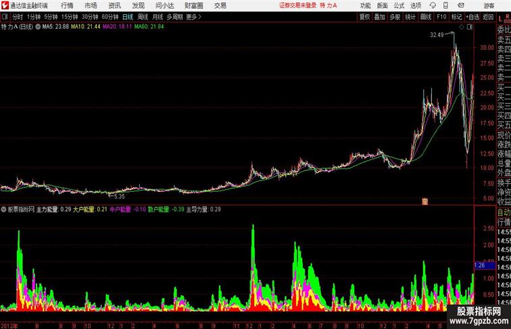Click the customer service headset icon
511x329 pixels.
(433, 5)
